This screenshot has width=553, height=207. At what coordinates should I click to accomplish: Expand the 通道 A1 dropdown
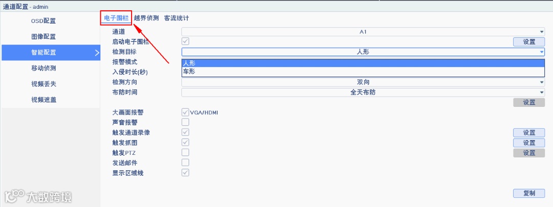363,32
